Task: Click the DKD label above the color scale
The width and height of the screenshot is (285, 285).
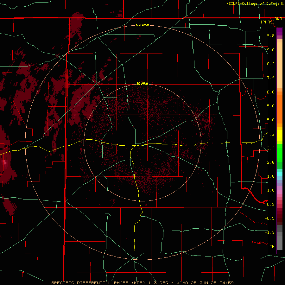Action: pos(278,19)
